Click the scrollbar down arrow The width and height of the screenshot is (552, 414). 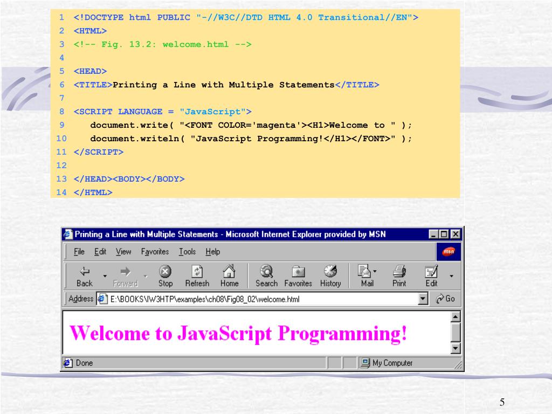pos(456,349)
